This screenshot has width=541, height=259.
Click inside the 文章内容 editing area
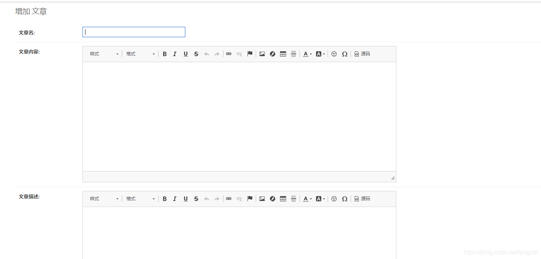[239, 116]
